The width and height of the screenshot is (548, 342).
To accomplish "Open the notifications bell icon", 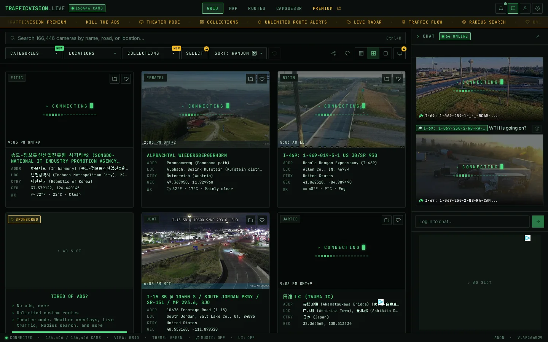I will tap(501, 8).
